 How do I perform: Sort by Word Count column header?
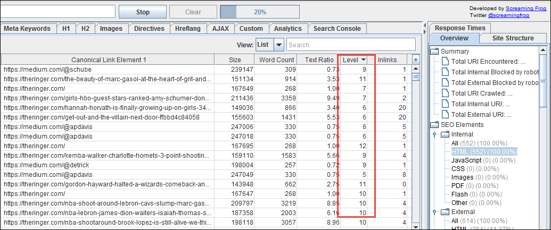click(x=276, y=60)
